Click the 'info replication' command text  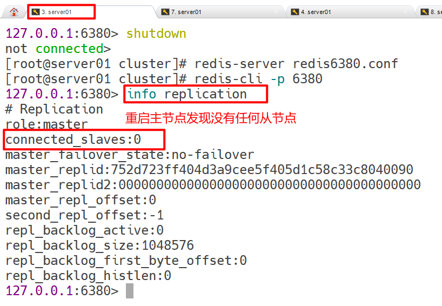coord(187,94)
